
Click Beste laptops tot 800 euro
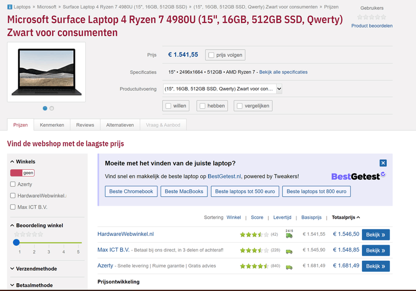point(316,192)
